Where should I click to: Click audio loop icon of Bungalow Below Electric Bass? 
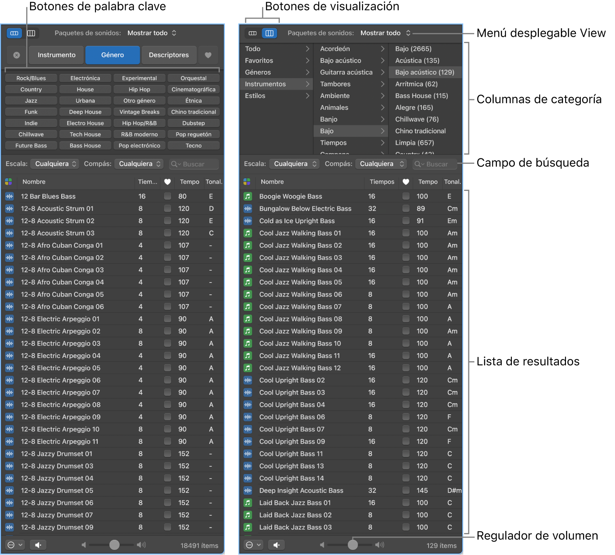(x=248, y=209)
